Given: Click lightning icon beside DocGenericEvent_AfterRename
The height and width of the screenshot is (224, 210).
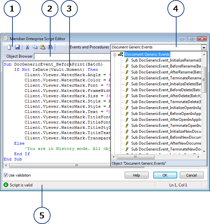Looking at the screenshot, I should (x=127, y=72).
